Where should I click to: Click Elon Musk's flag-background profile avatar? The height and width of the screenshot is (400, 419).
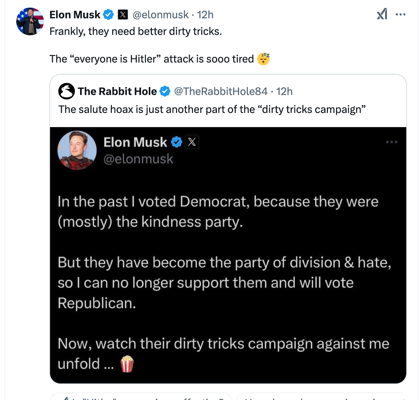(30, 21)
